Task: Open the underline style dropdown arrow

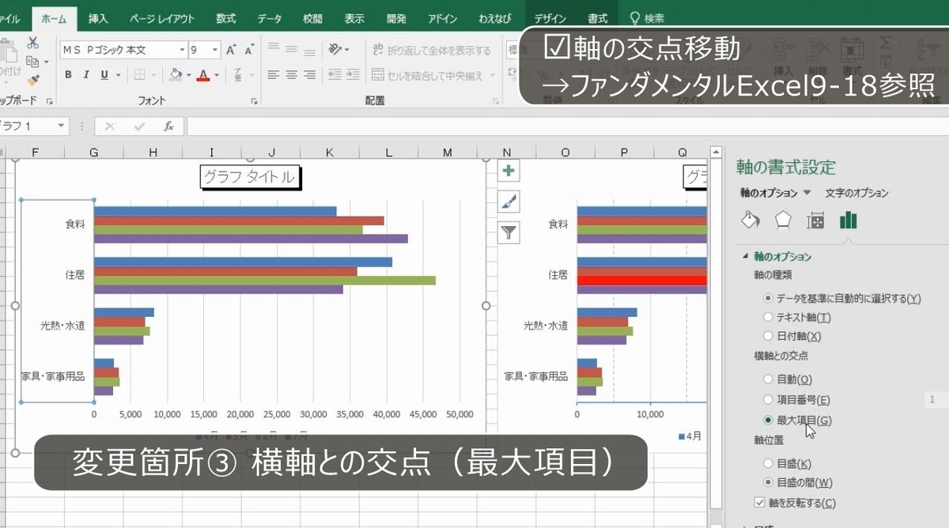Action: tap(118, 75)
